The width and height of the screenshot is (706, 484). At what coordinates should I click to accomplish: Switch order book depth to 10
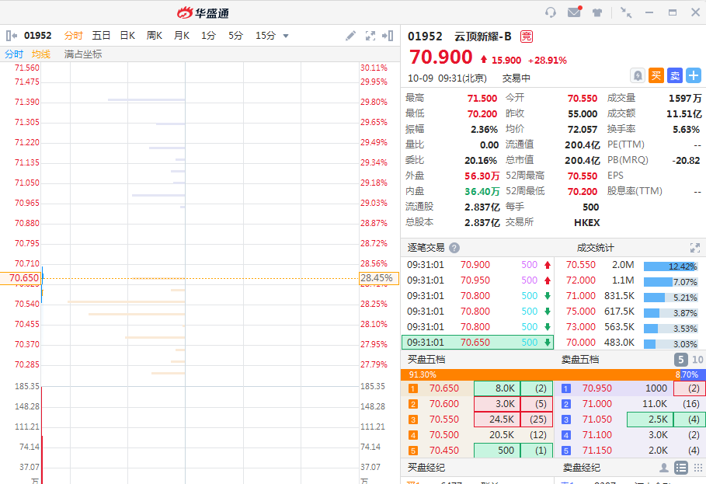point(697,360)
